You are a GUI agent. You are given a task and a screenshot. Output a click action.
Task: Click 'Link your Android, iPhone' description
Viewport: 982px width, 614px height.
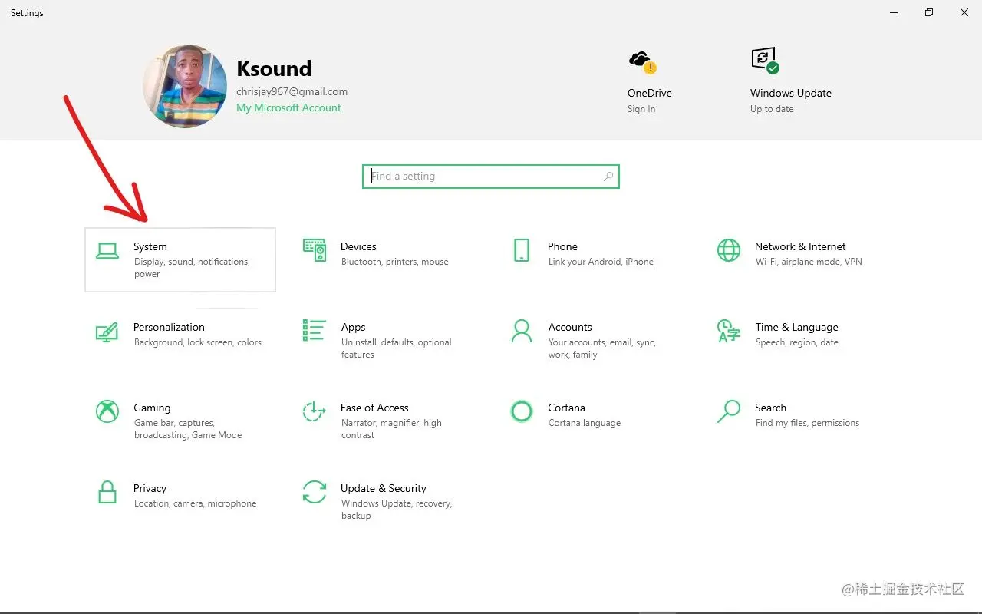click(x=601, y=262)
